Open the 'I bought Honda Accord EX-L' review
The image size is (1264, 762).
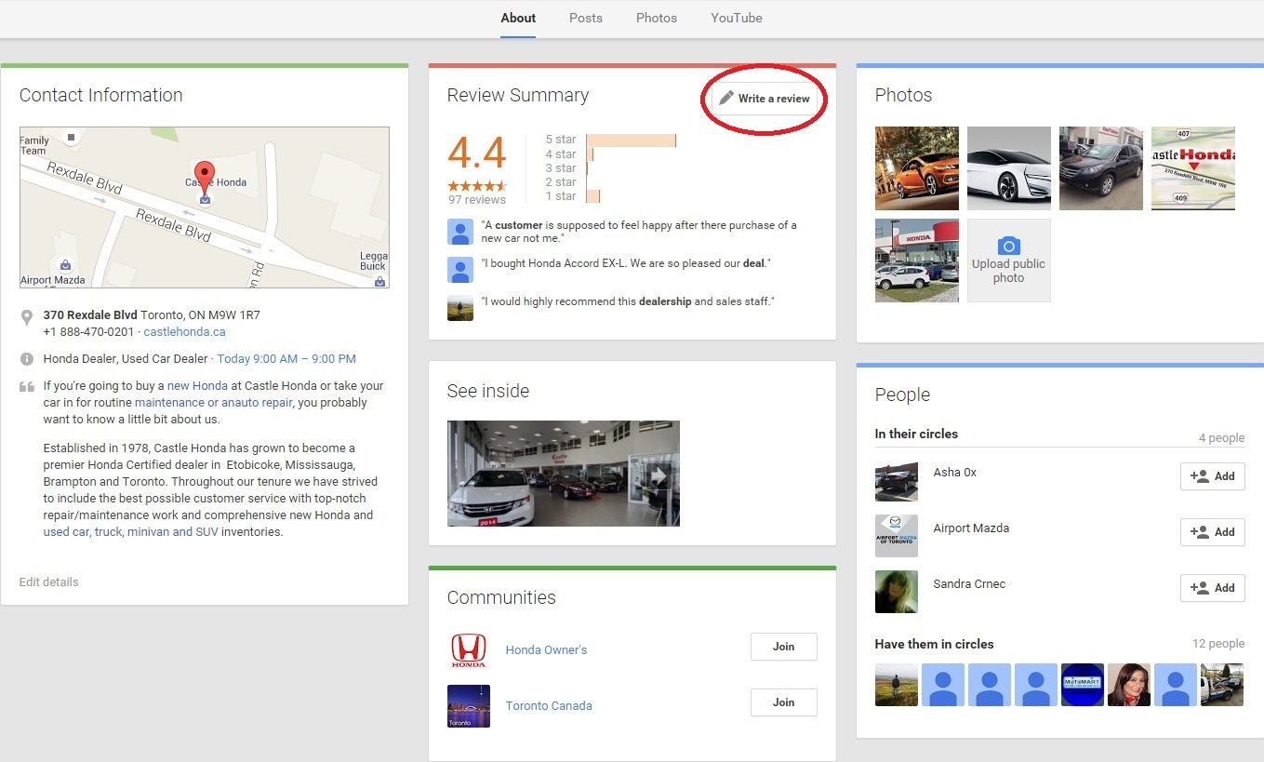point(626,264)
